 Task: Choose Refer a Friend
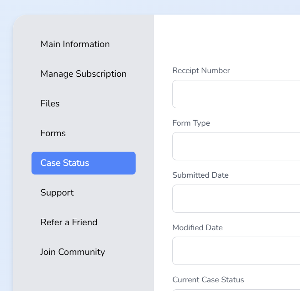(69, 222)
